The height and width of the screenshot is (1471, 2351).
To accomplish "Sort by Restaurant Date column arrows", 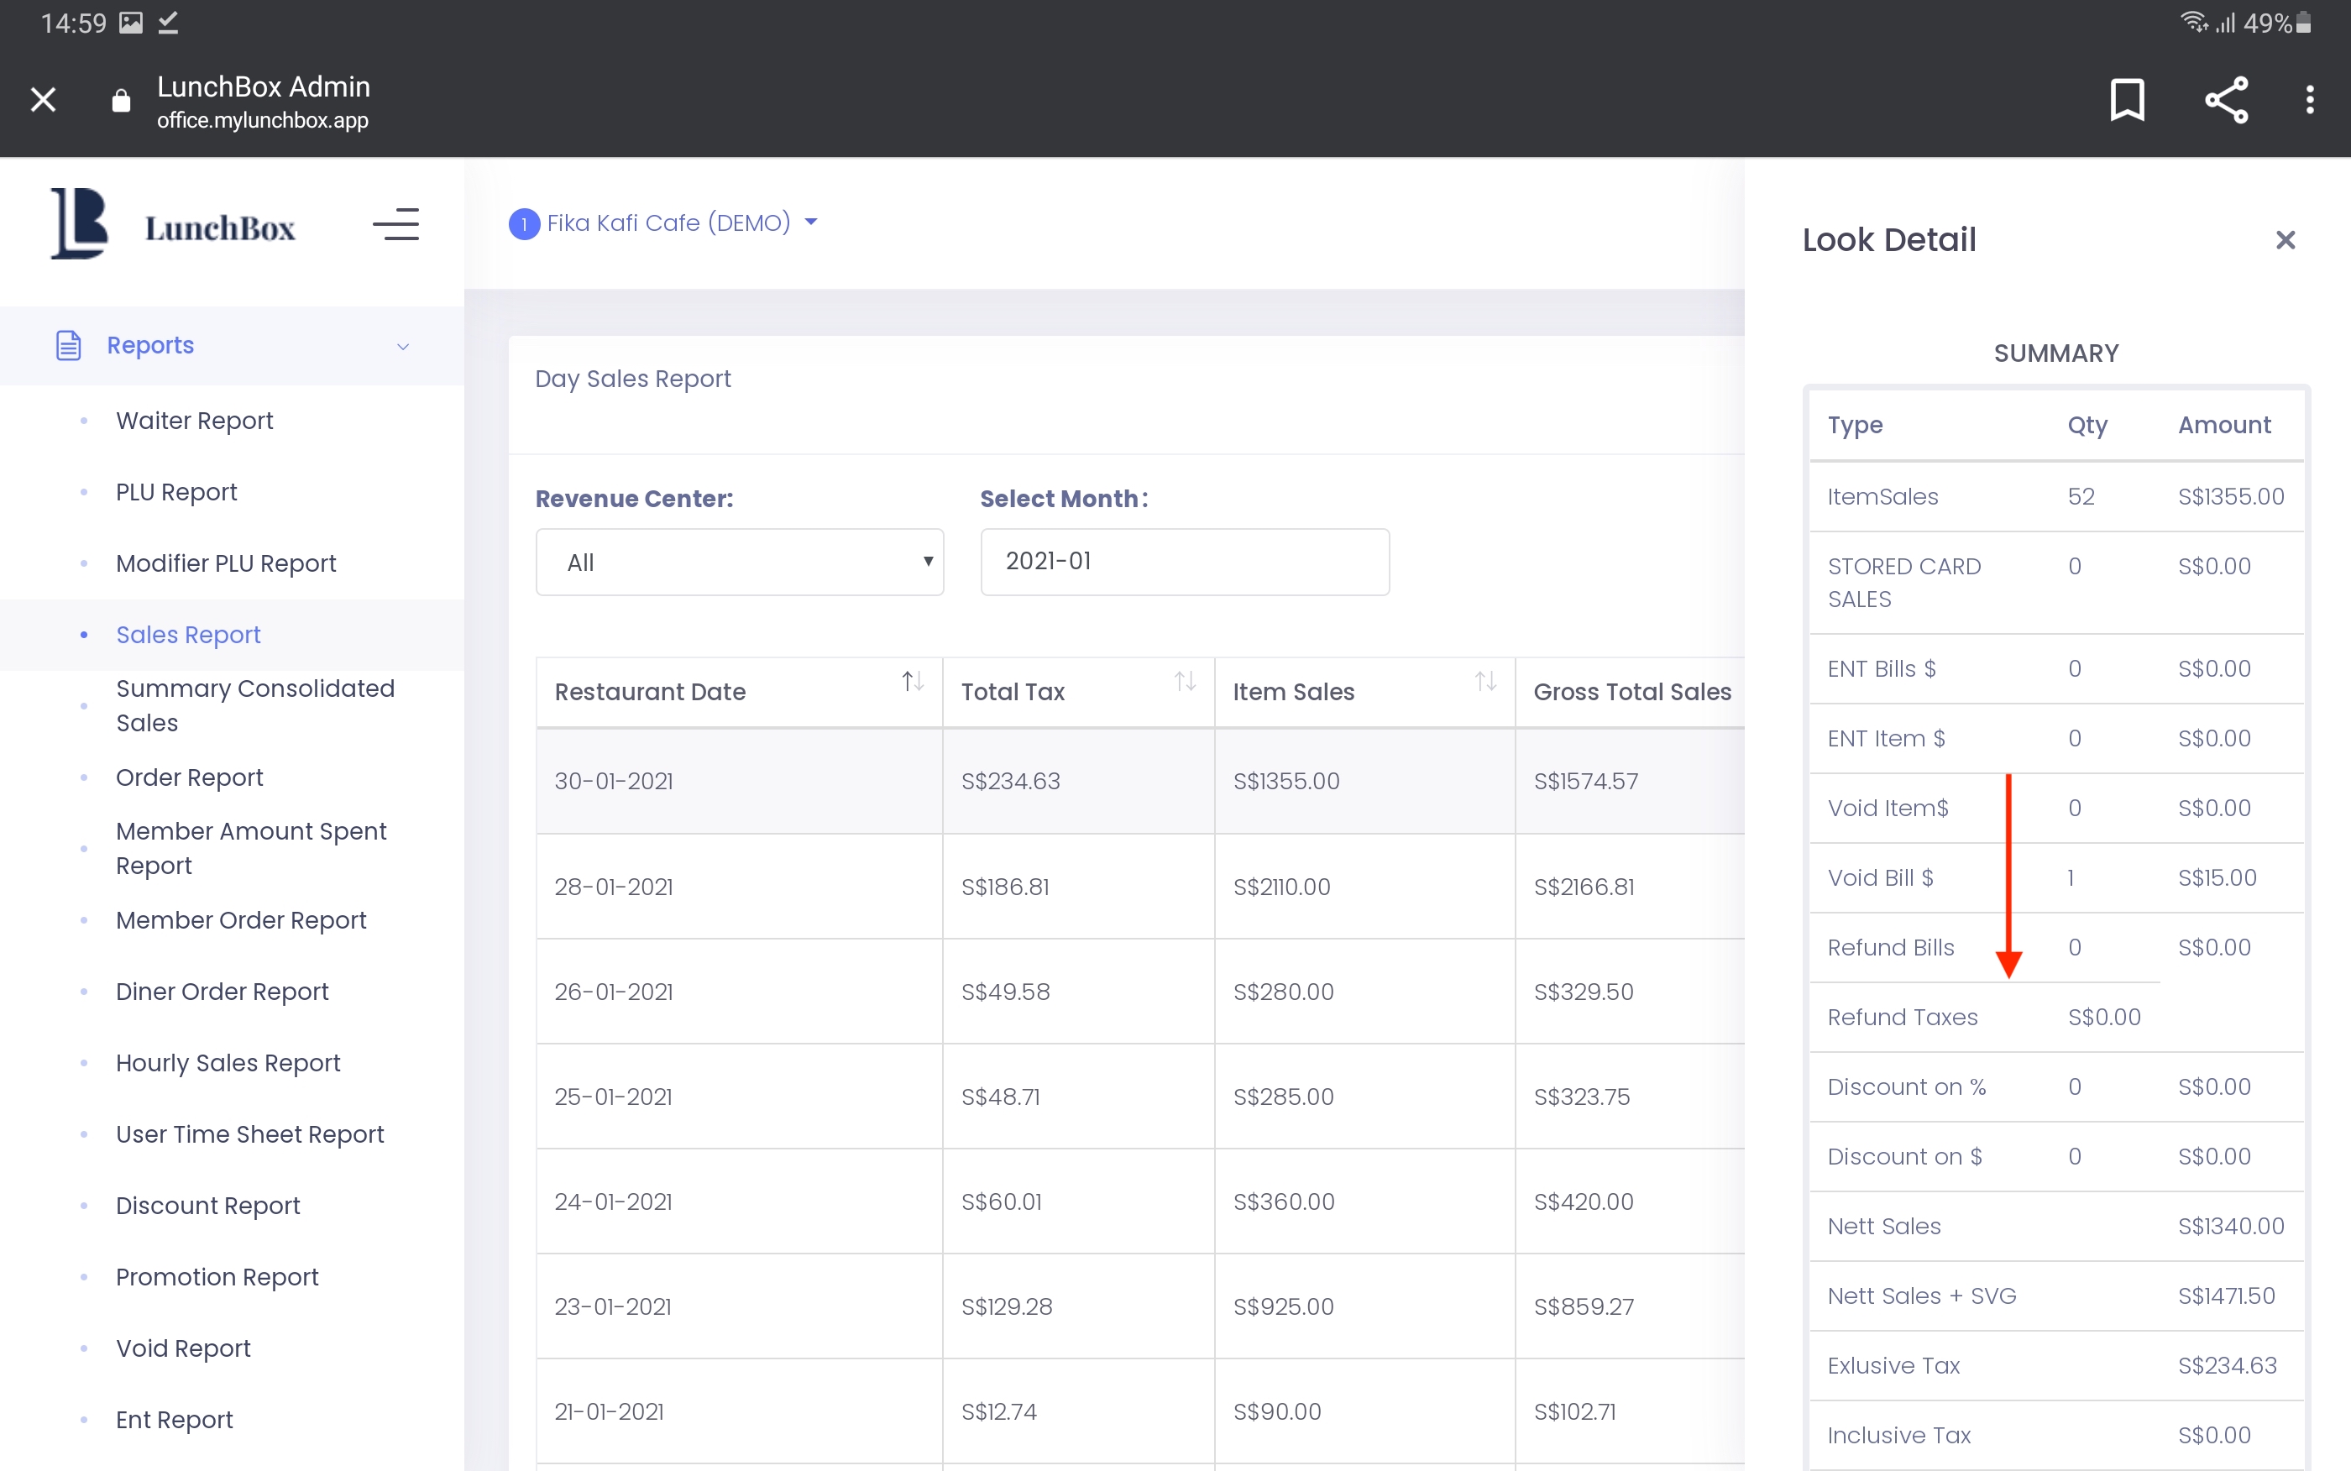I will point(911,682).
